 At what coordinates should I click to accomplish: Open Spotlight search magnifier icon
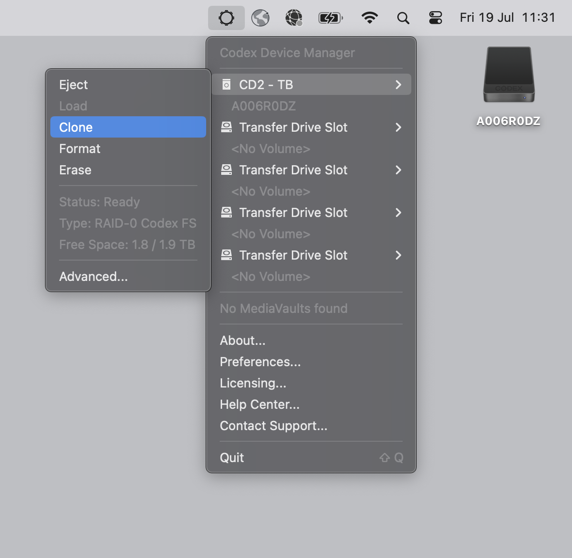pyautogui.click(x=403, y=18)
